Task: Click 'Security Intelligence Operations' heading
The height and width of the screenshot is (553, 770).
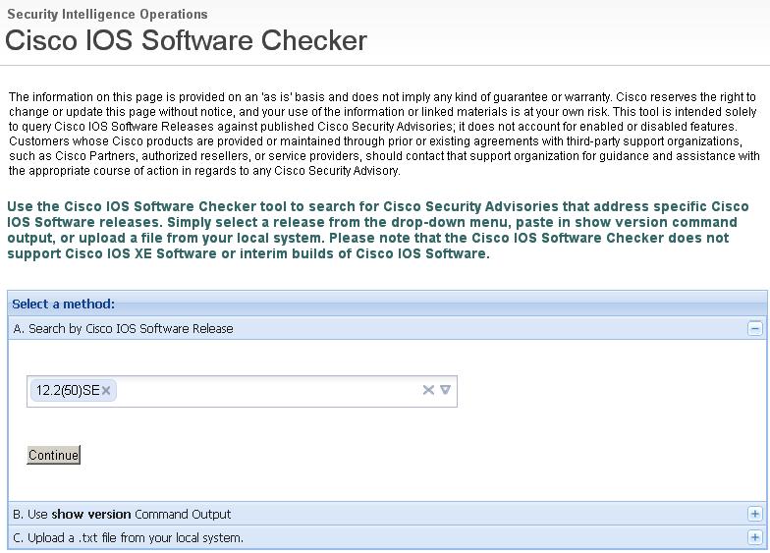Action: pos(107,14)
